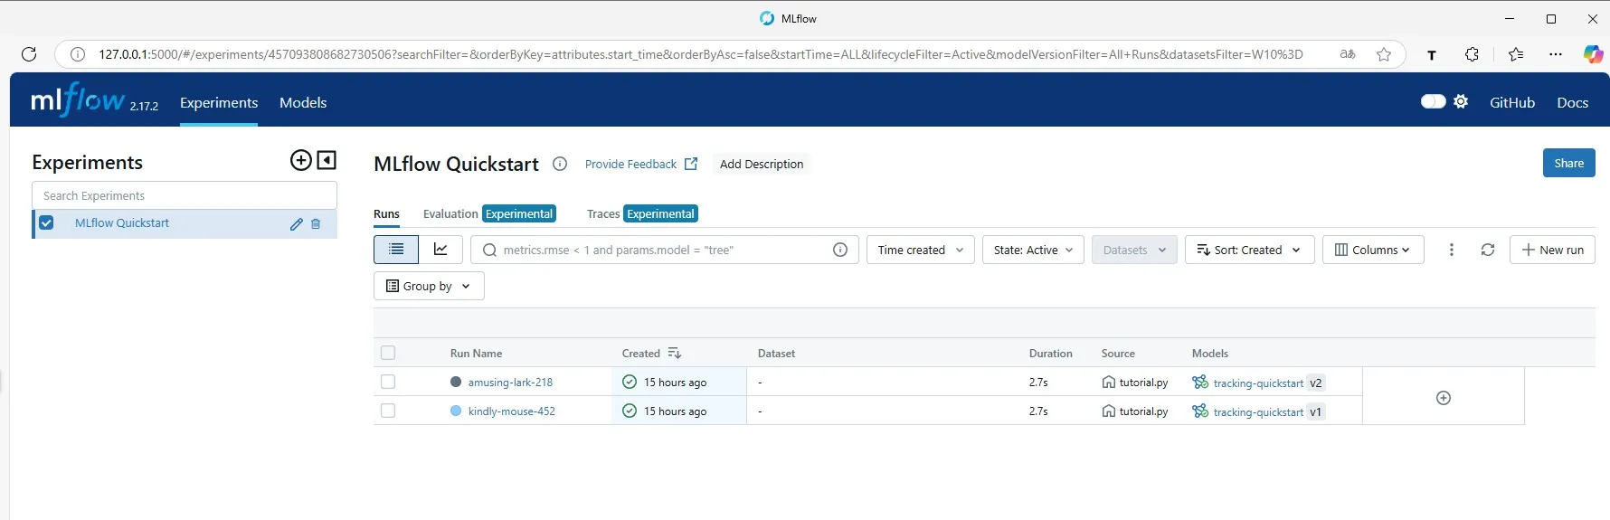Viewport: 1610px width, 520px height.
Task: Open the Provide Feedback link
Action: point(641,164)
